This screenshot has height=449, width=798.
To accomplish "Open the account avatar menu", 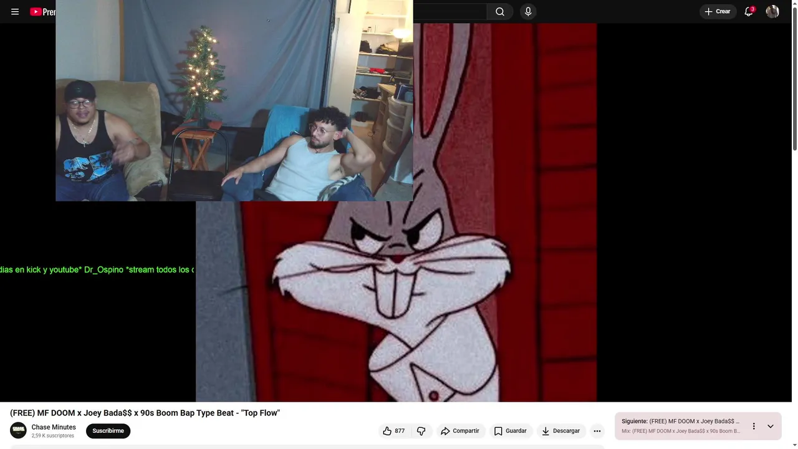I will tap(772, 12).
